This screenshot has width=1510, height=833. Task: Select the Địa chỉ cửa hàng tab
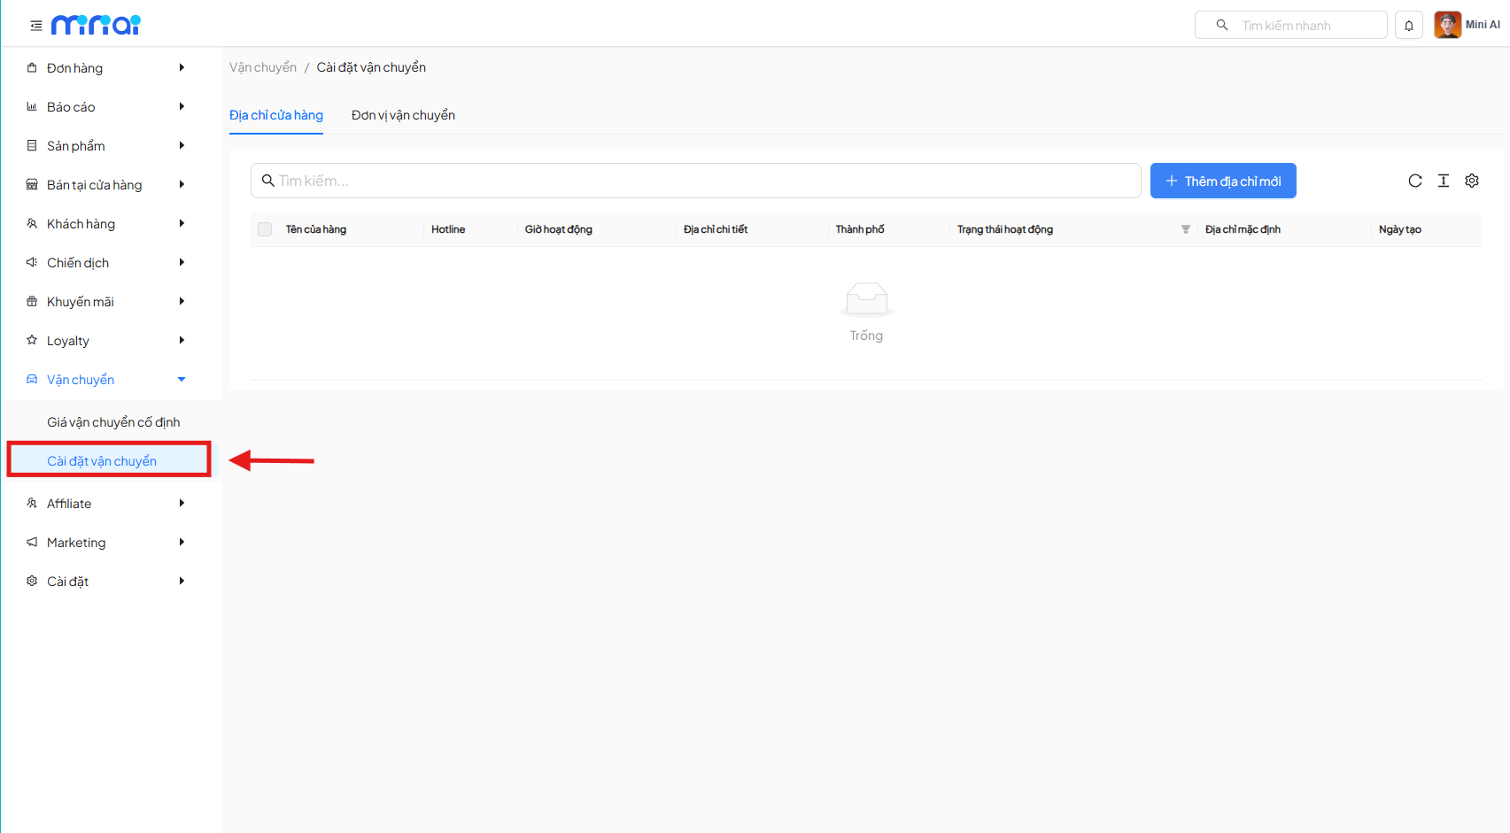tap(276, 115)
